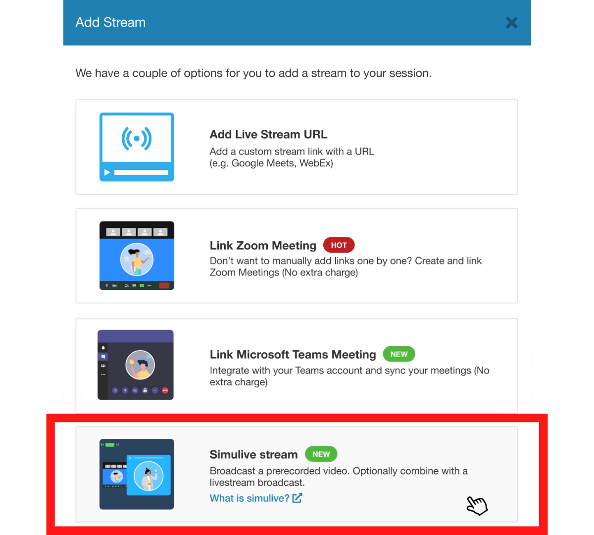Click the live stream broadcast icon
Image resolution: width=594 pixels, height=535 pixels.
coord(137,138)
